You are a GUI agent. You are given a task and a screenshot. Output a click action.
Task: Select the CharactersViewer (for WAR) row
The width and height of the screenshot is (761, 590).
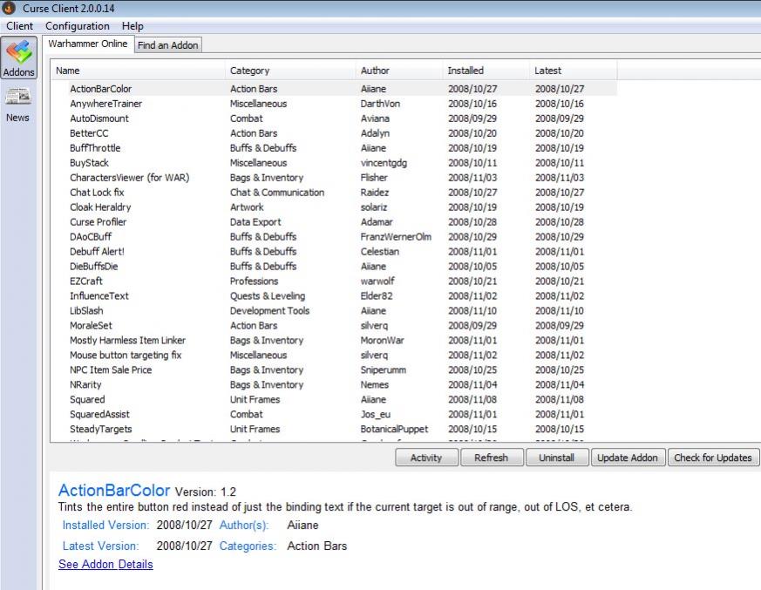tap(334, 178)
